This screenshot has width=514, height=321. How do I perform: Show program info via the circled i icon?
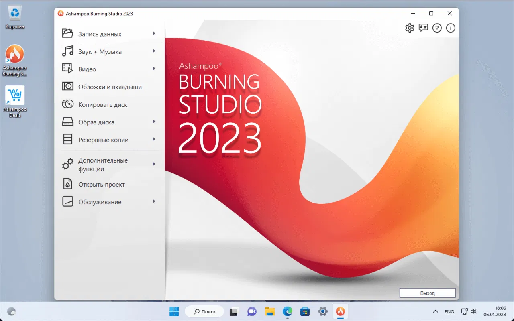[451, 28]
